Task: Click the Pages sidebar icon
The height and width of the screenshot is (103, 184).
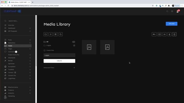Action: click(5, 49)
